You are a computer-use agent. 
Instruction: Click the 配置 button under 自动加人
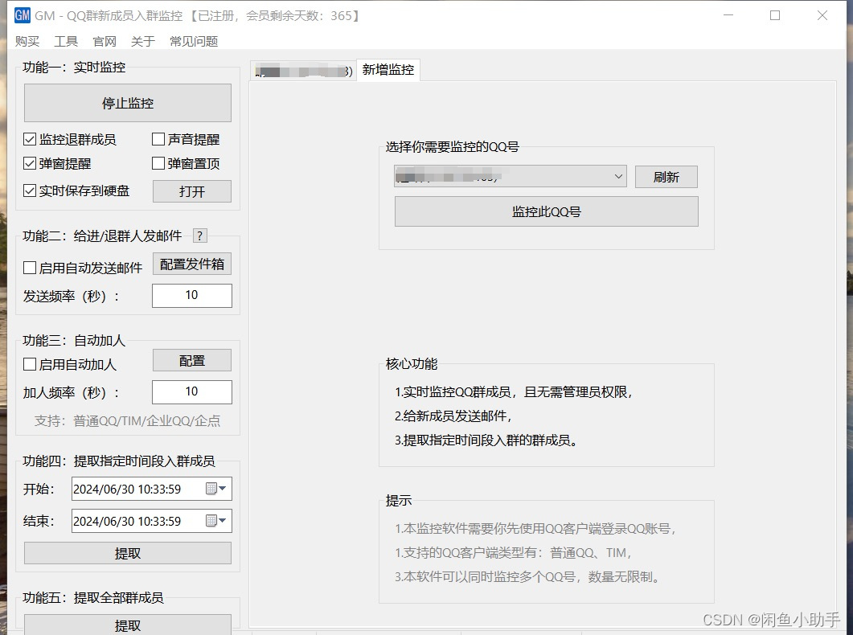192,360
